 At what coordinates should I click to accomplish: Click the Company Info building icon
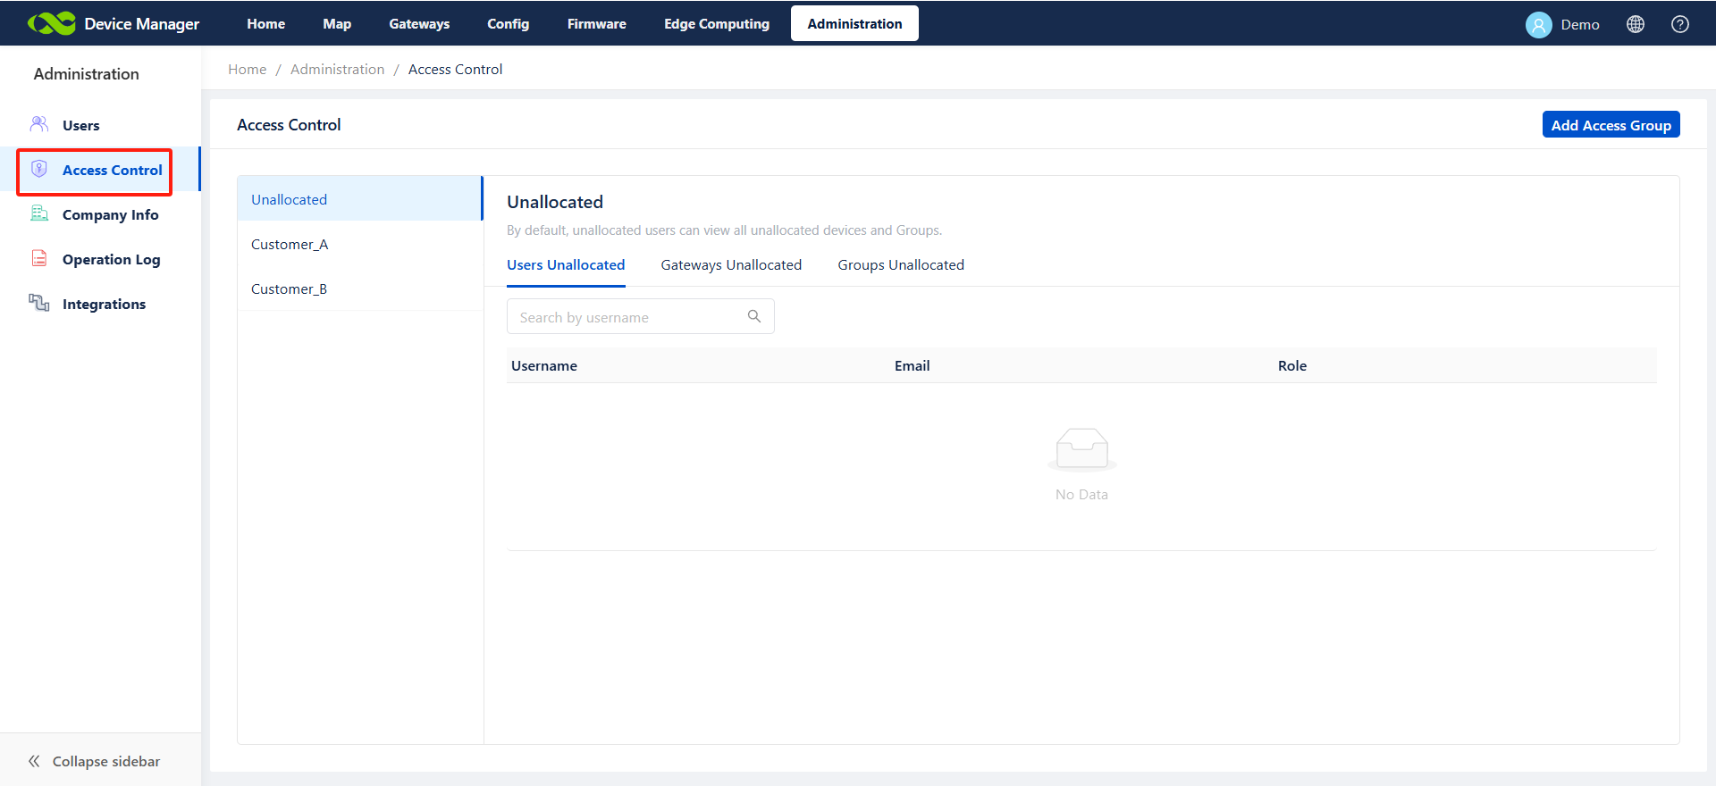point(39,213)
